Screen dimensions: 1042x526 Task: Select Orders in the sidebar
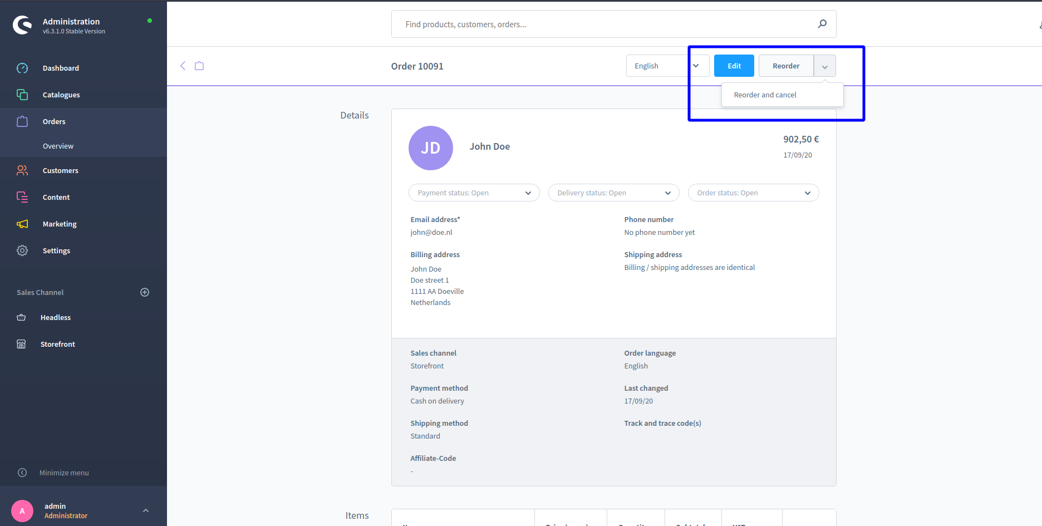click(54, 121)
